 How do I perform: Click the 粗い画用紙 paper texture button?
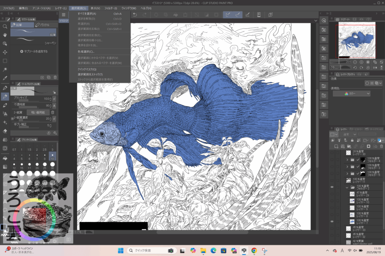click(x=38, y=112)
